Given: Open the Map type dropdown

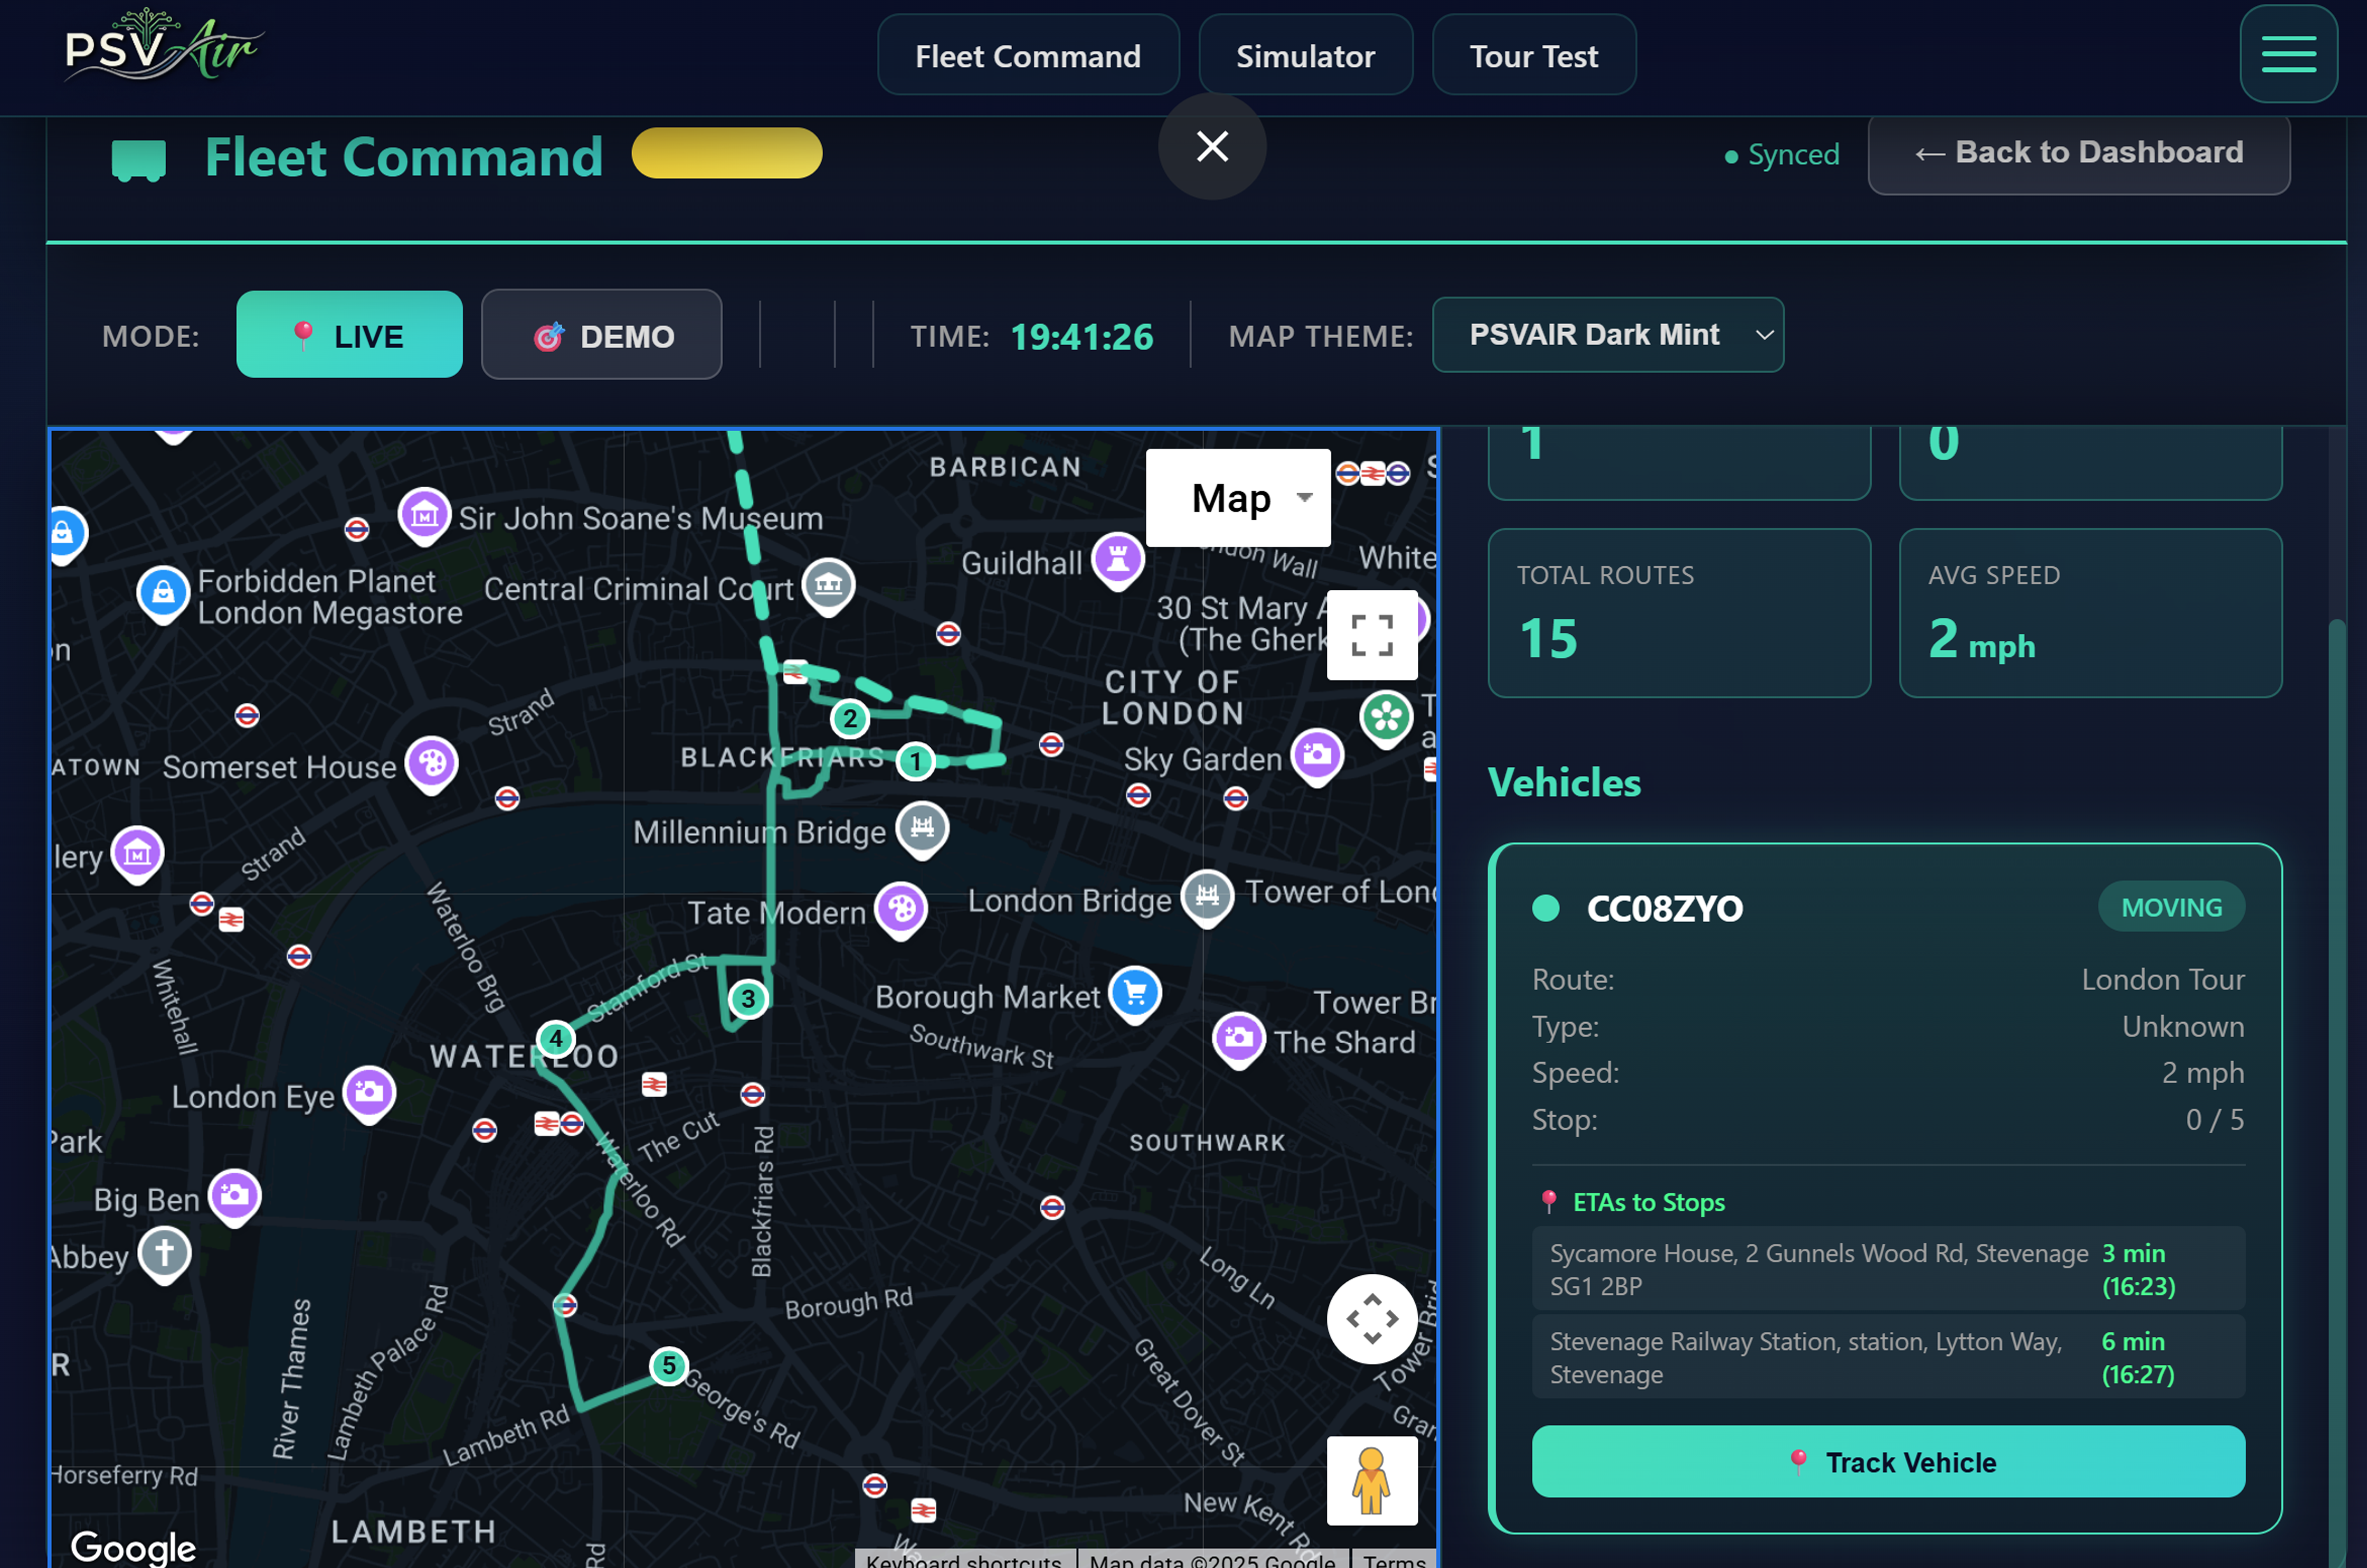Looking at the screenshot, I should pyautogui.click(x=1238, y=498).
